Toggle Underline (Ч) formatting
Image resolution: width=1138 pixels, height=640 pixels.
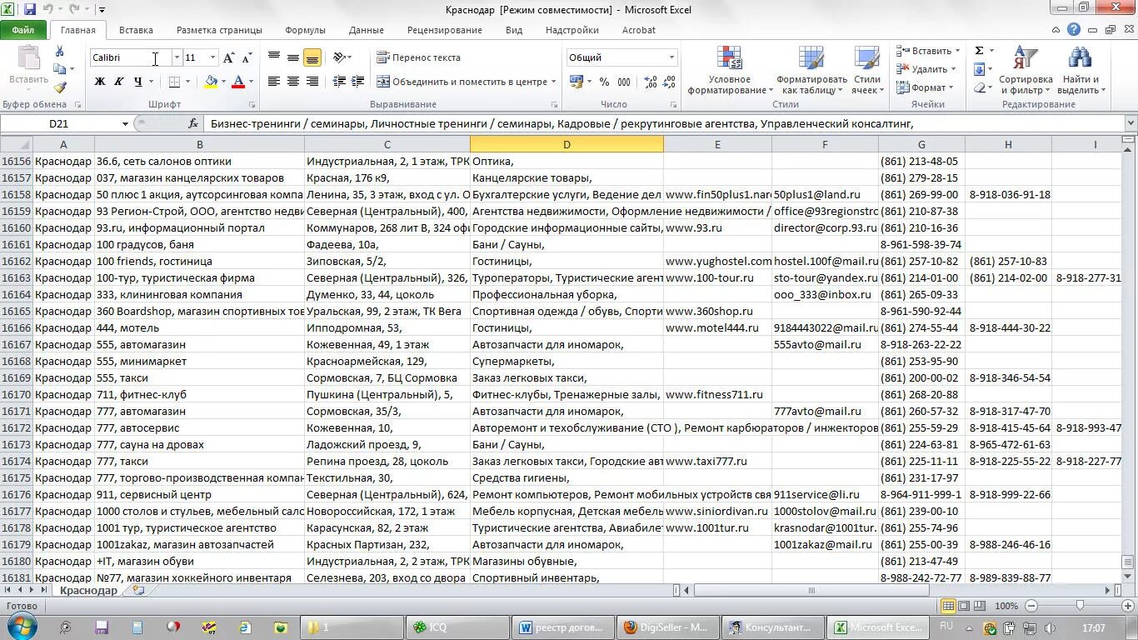137,82
